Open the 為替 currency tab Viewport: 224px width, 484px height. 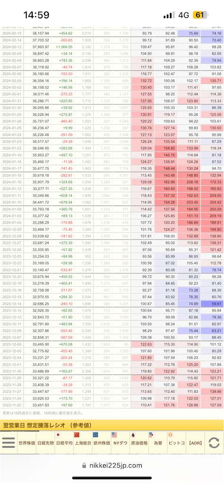point(158,442)
